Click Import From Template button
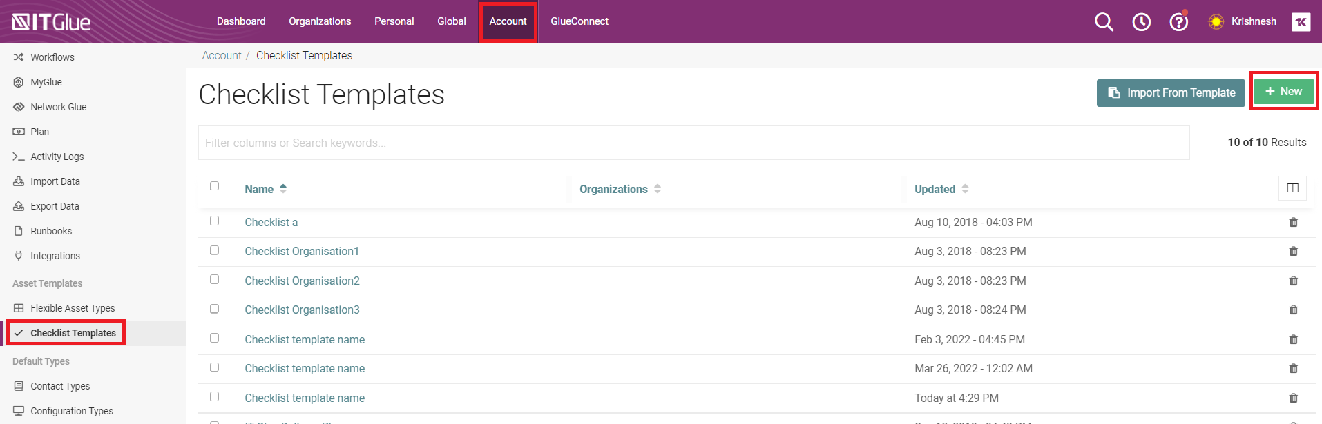This screenshot has width=1322, height=424. pyautogui.click(x=1171, y=92)
